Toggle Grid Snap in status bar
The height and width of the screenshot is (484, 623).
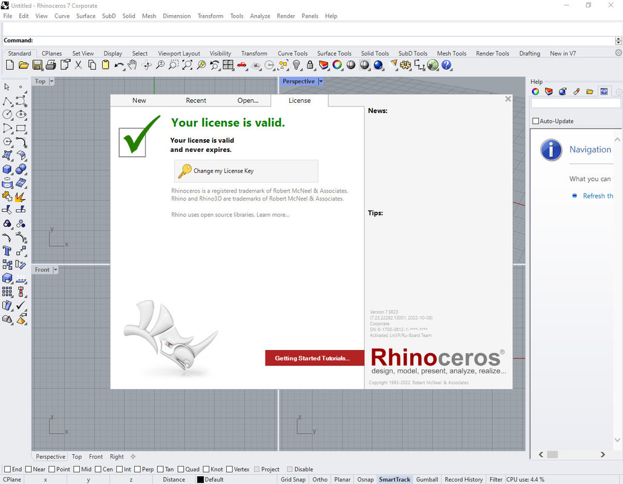[x=293, y=480]
